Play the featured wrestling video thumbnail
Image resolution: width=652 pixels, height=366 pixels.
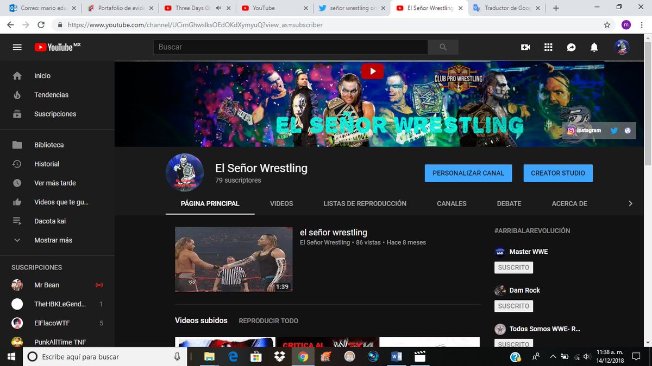[x=234, y=260]
